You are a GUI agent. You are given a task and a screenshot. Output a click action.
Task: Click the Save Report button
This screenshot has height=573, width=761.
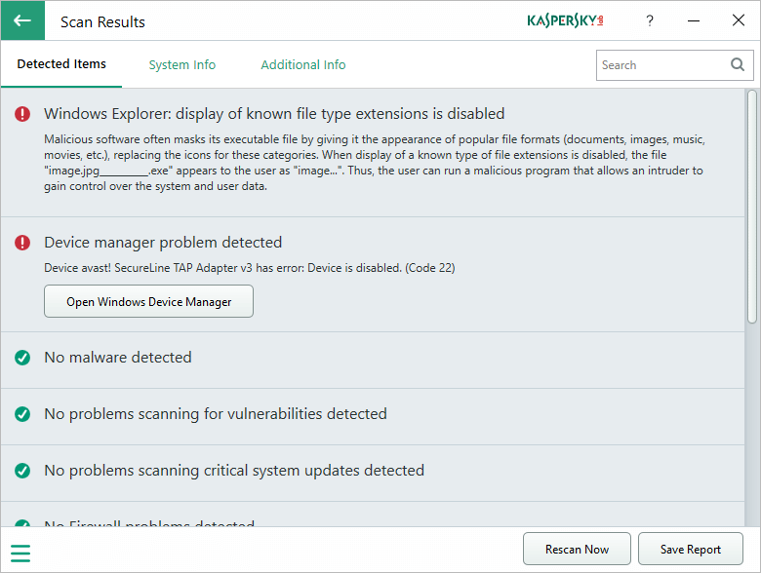click(691, 550)
